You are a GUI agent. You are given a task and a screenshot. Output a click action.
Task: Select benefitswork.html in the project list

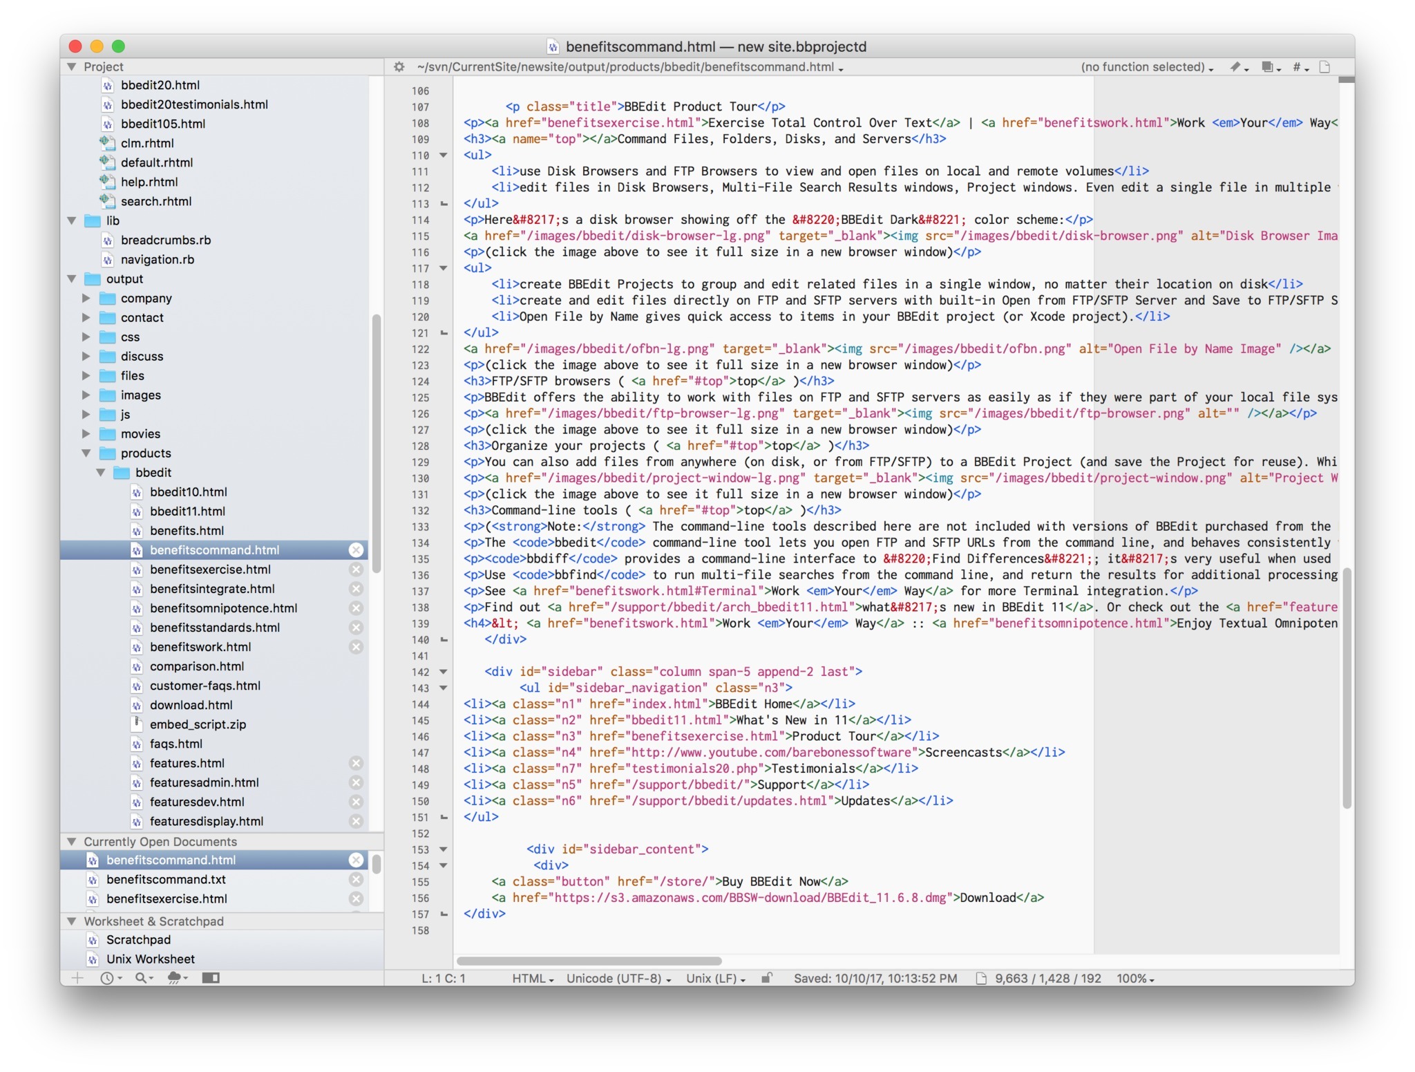(200, 647)
